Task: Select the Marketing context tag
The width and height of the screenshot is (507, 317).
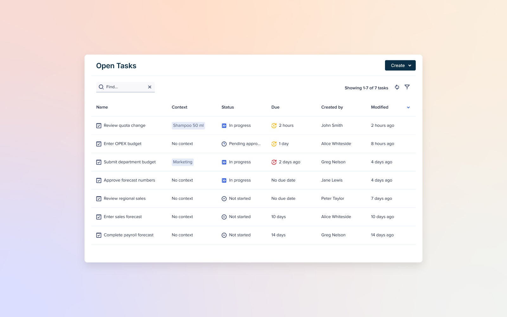Action: (x=183, y=162)
